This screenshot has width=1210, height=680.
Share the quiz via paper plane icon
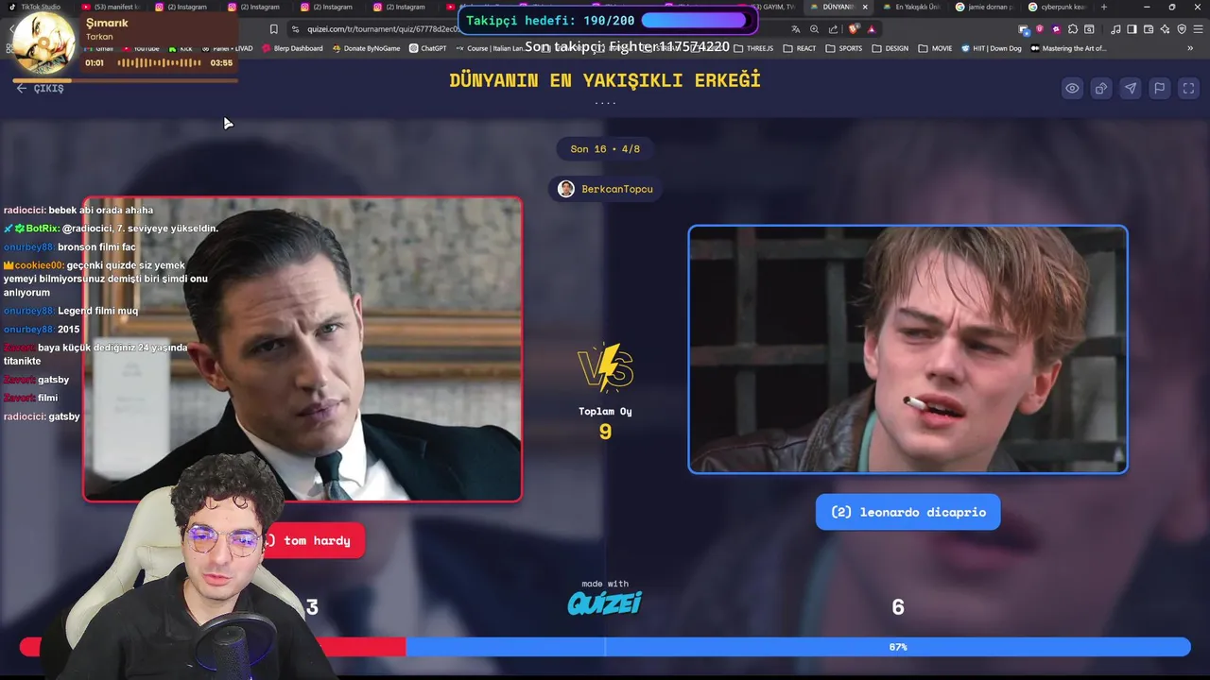tap(1131, 88)
